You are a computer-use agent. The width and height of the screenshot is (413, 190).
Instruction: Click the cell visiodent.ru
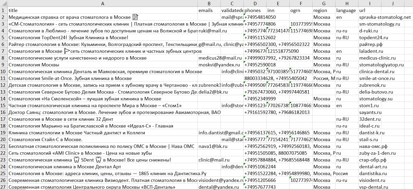click(372, 180)
